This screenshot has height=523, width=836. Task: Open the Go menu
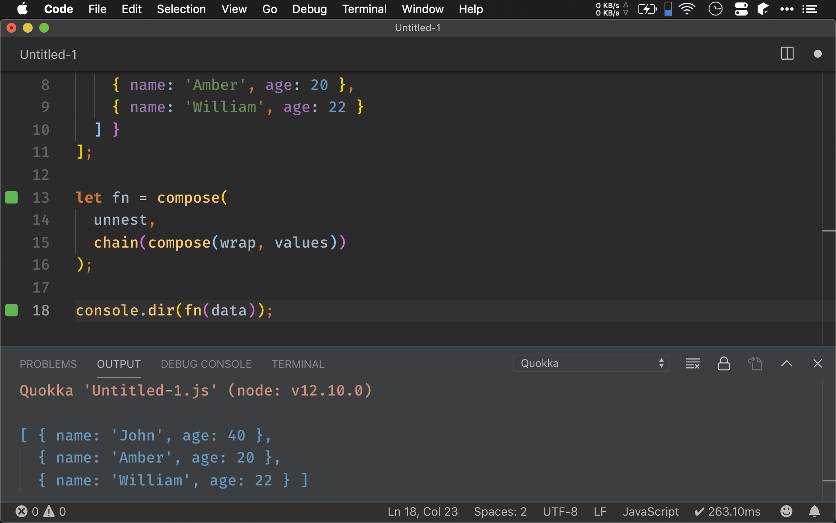269,9
